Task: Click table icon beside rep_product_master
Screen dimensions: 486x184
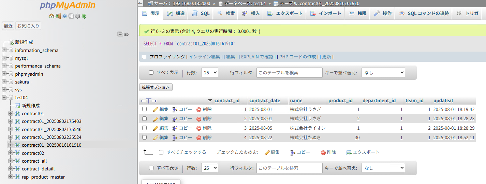Action: click(x=18, y=177)
